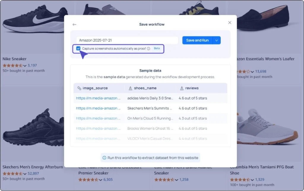Select 'adidas Men's Daily 3.0 Sne...' cell
Image resolution: width=304 pixels, height=191 pixels.
(x=150, y=98)
